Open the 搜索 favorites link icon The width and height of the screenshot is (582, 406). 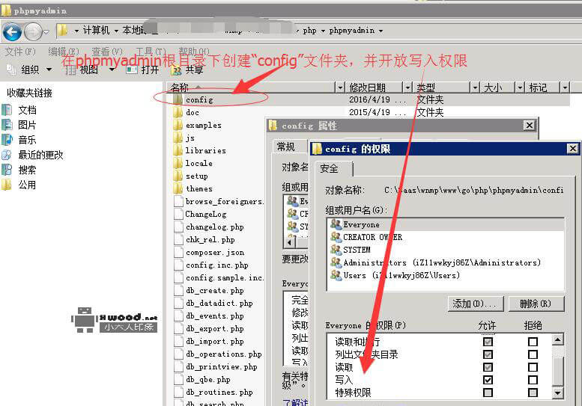pyautogui.click(x=7, y=170)
